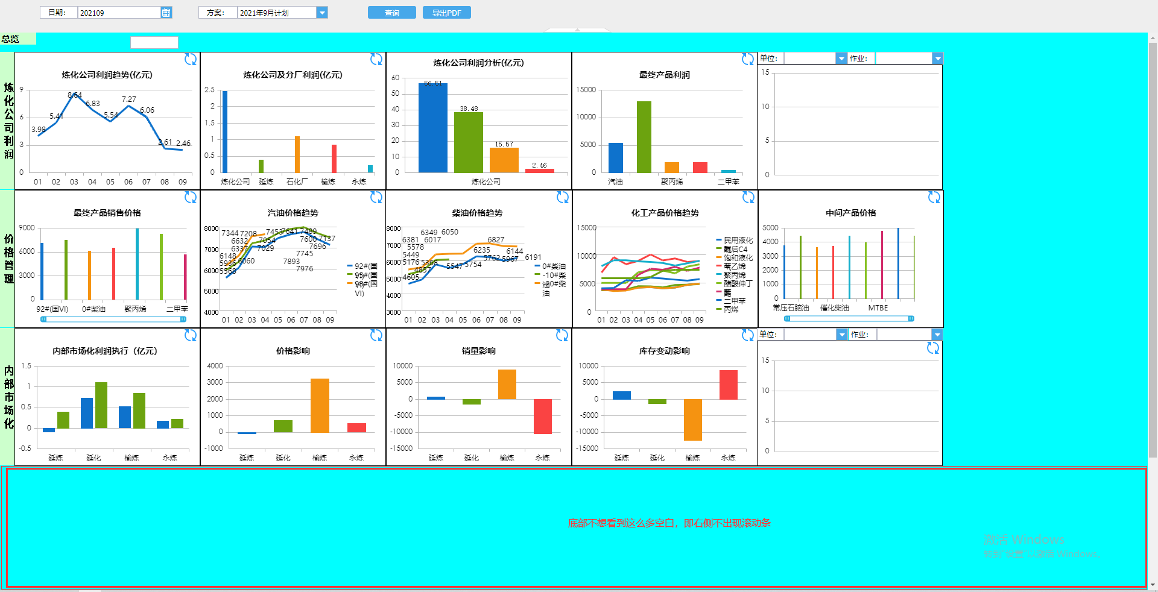The image size is (1158, 592).
Task: Click the 6827 diesel price label
Action: 496,240
